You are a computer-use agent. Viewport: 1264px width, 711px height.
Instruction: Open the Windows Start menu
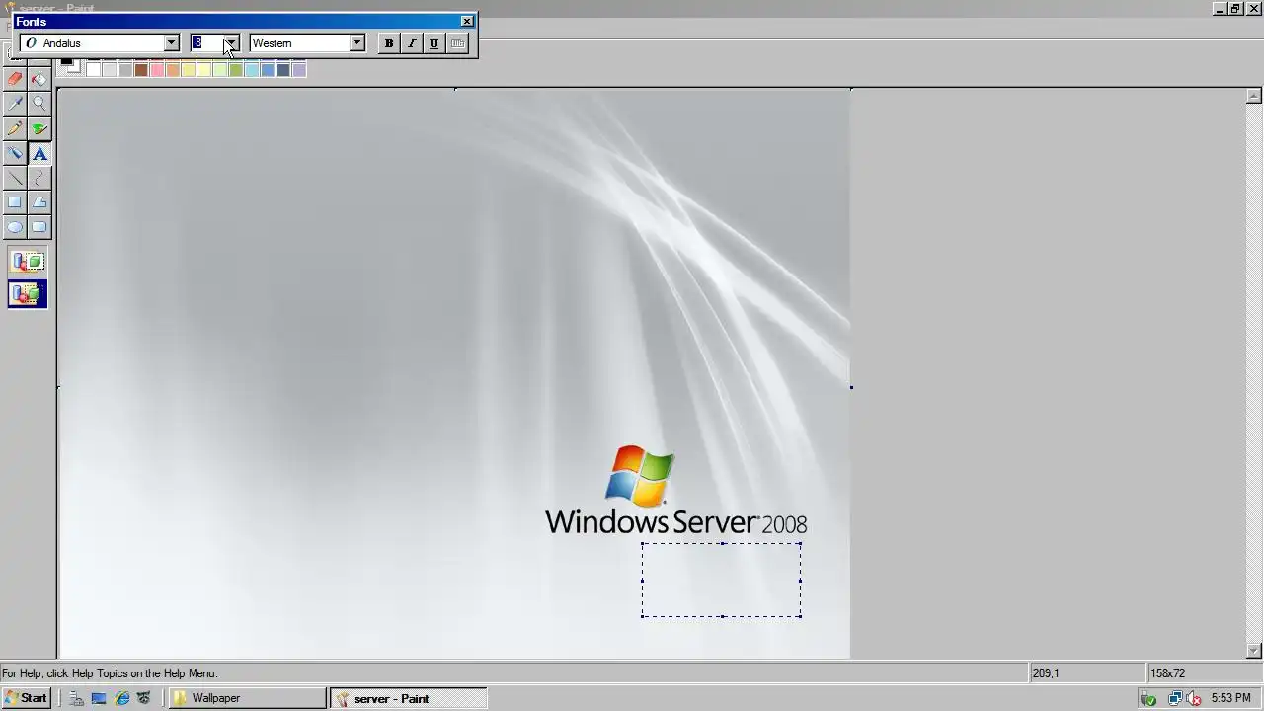[x=26, y=698]
